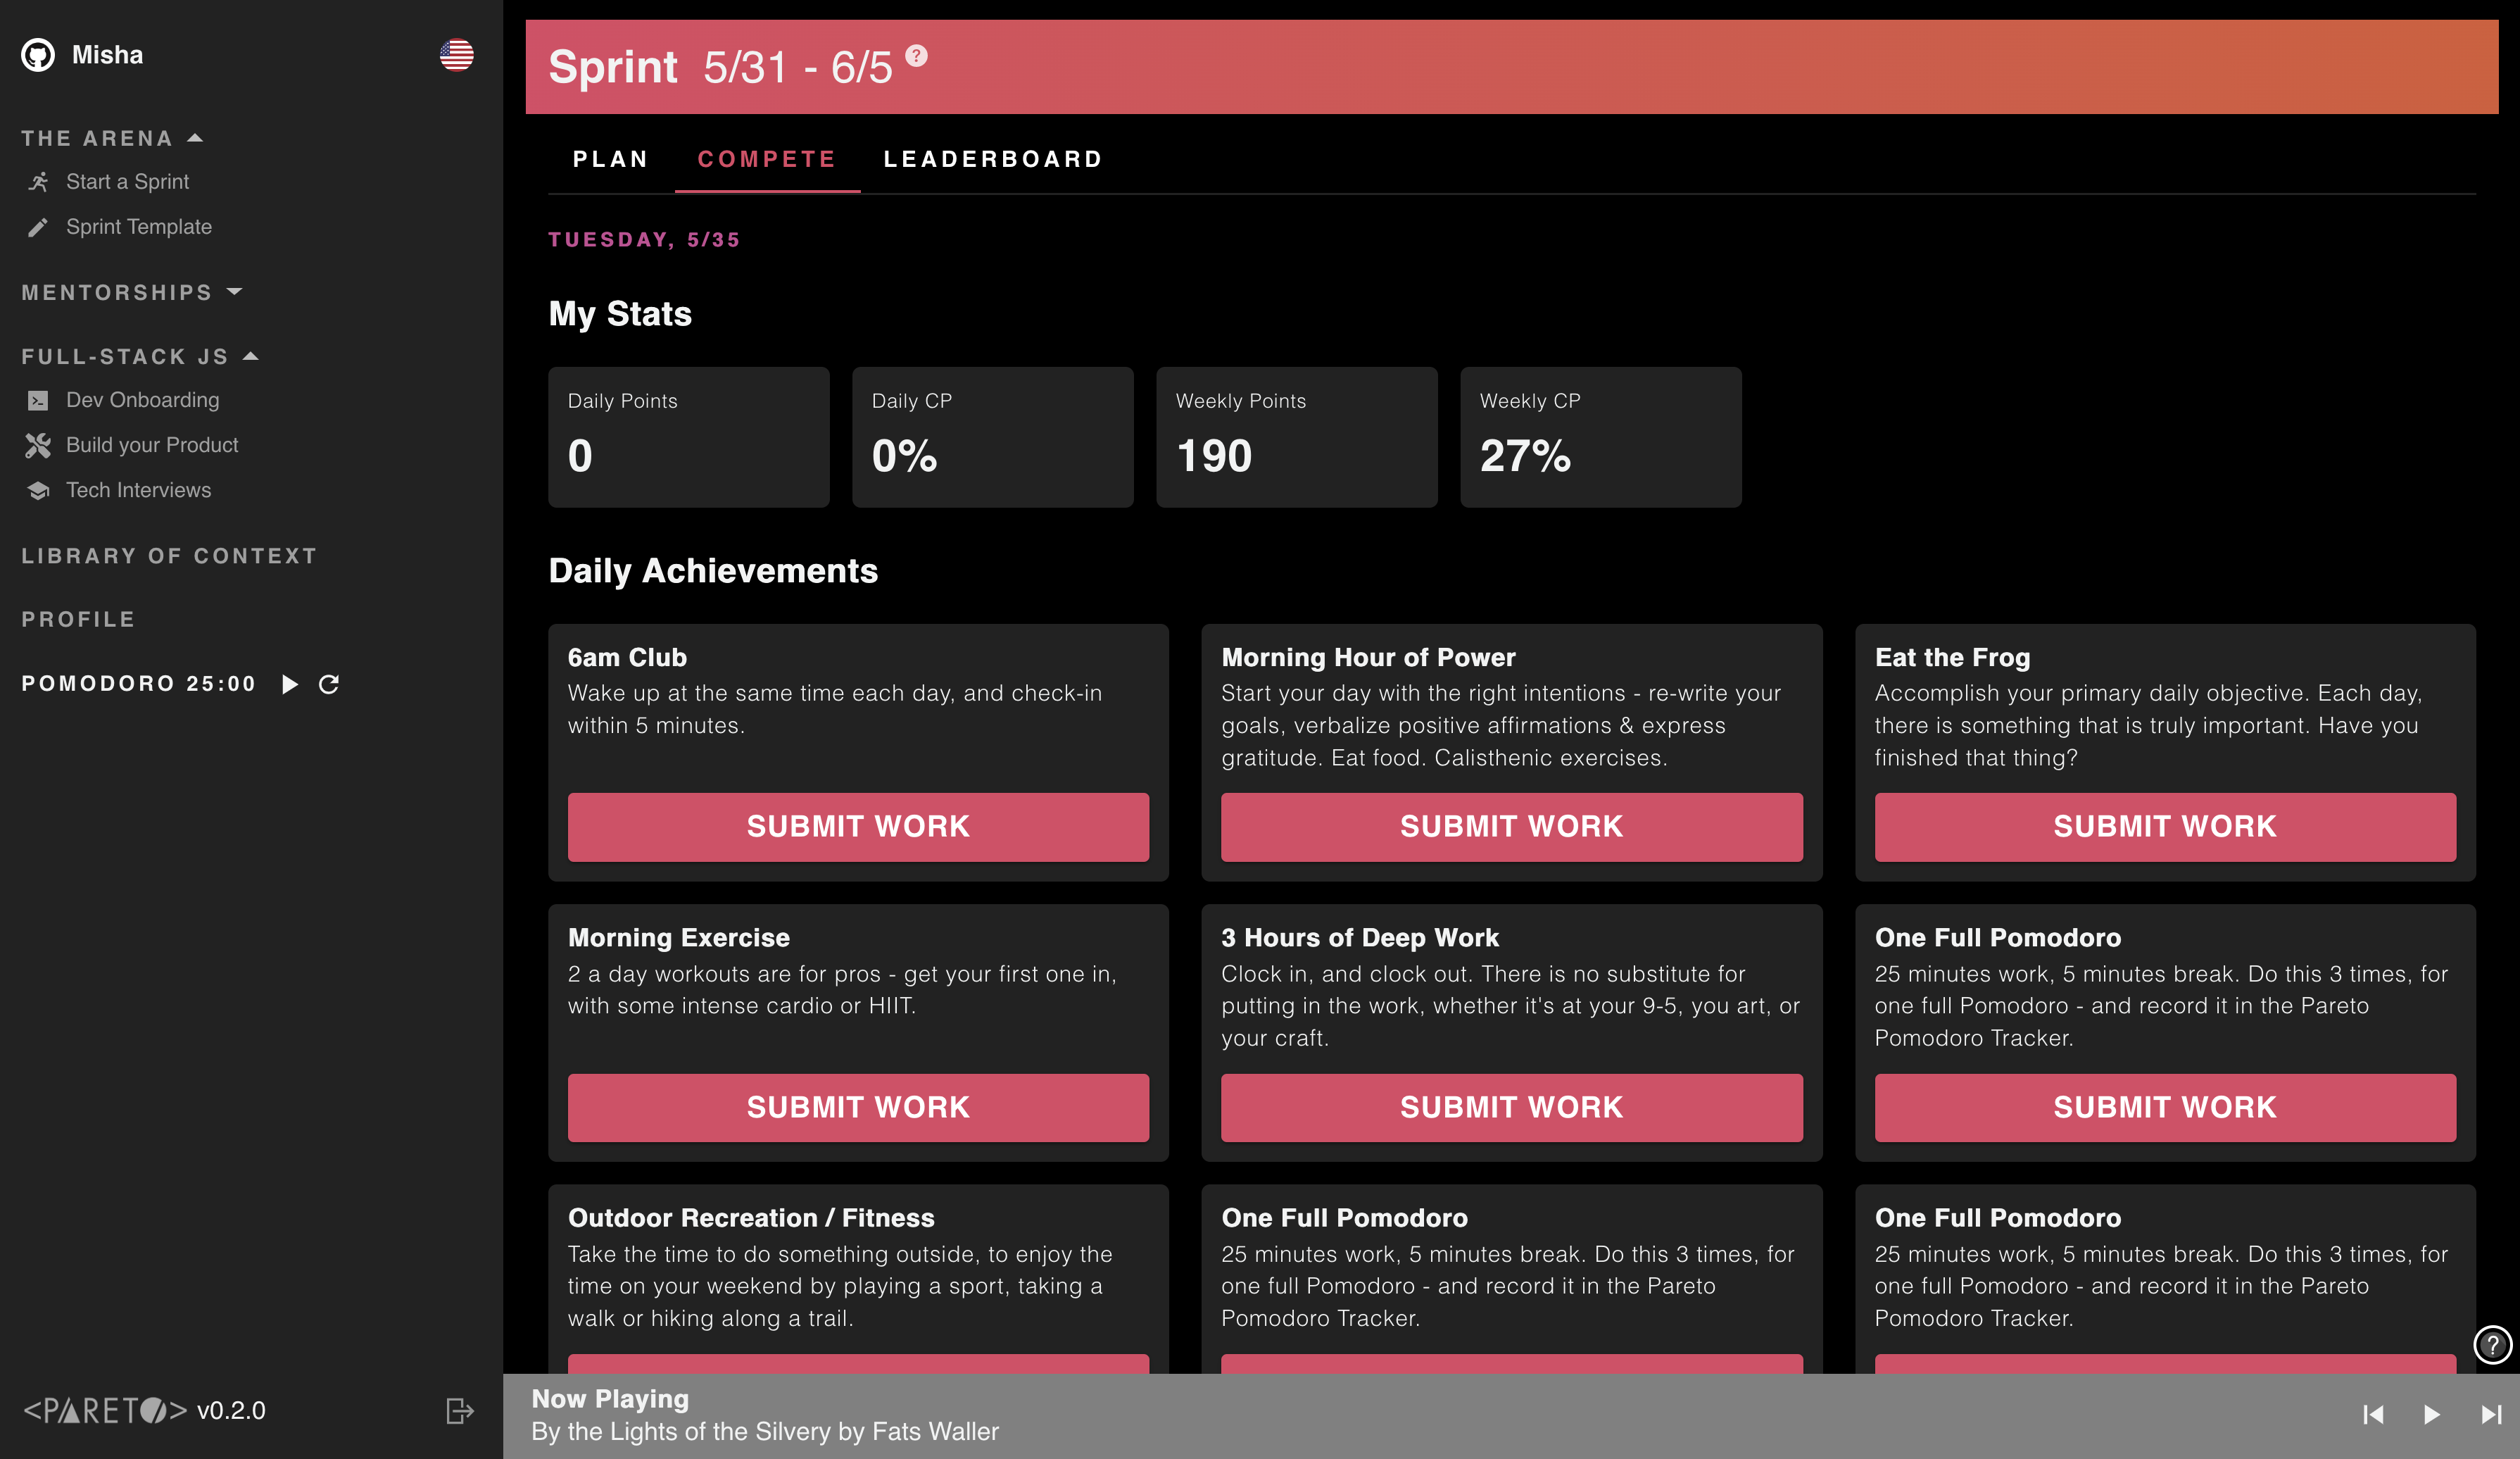Switch to the Plan tab
The height and width of the screenshot is (1459, 2520).
pyautogui.click(x=610, y=159)
